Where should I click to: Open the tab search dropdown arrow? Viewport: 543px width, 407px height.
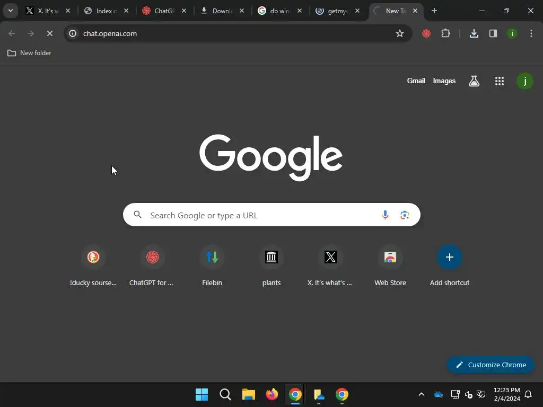click(11, 11)
